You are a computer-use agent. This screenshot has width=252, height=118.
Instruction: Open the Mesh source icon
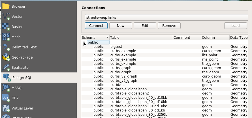[6, 37]
